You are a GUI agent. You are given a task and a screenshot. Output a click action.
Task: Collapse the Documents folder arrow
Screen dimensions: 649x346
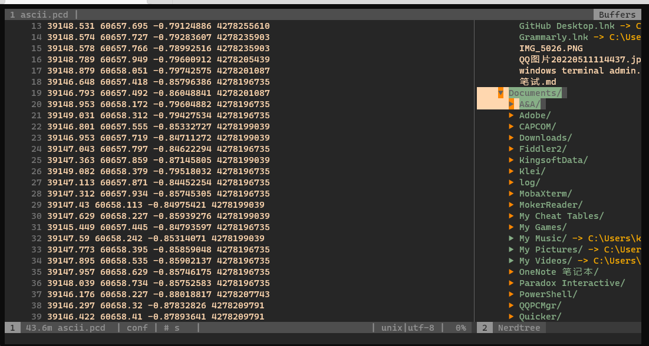pyautogui.click(x=500, y=93)
